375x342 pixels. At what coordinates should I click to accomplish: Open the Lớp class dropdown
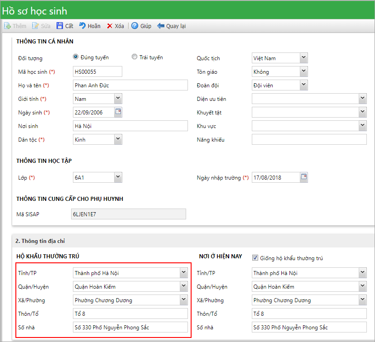118,177
